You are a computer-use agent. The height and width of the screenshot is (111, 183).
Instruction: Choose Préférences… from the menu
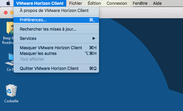(x=56, y=20)
